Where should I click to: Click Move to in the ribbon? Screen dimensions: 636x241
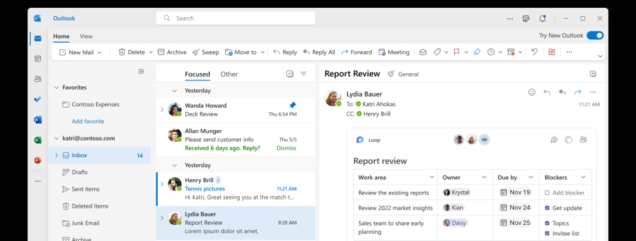241,52
